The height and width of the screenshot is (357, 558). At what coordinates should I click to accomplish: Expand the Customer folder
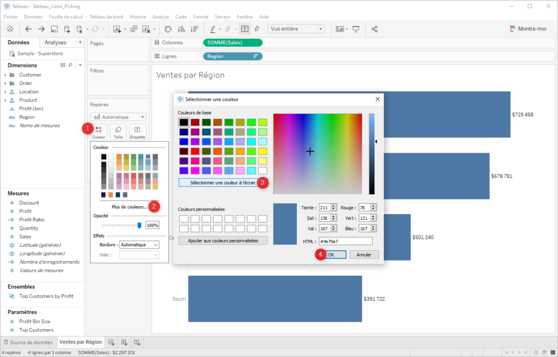(x=5, y=75)
